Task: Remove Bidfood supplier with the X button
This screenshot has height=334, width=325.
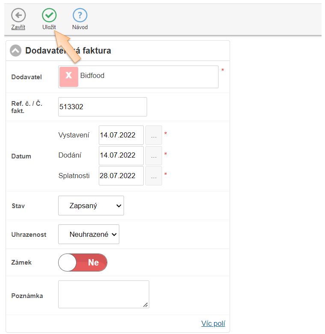Action: click(x=68, y=77)
